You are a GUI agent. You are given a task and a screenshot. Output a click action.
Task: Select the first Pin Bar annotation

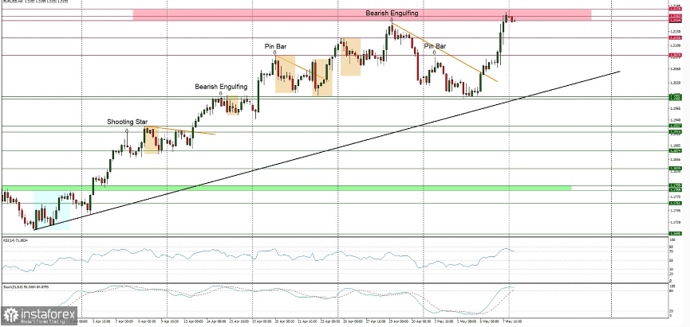(276, 46)
